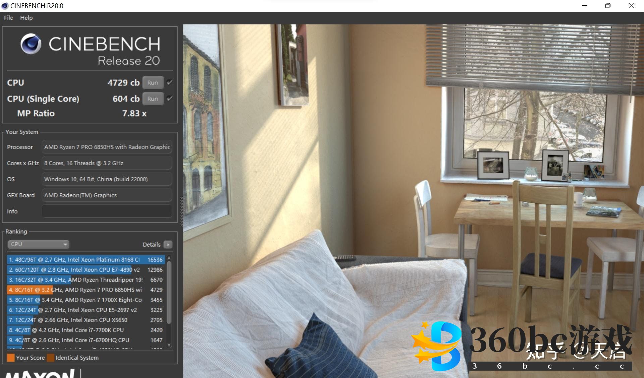
Task: Open the Help menu
Action: [x=26, y=18]
